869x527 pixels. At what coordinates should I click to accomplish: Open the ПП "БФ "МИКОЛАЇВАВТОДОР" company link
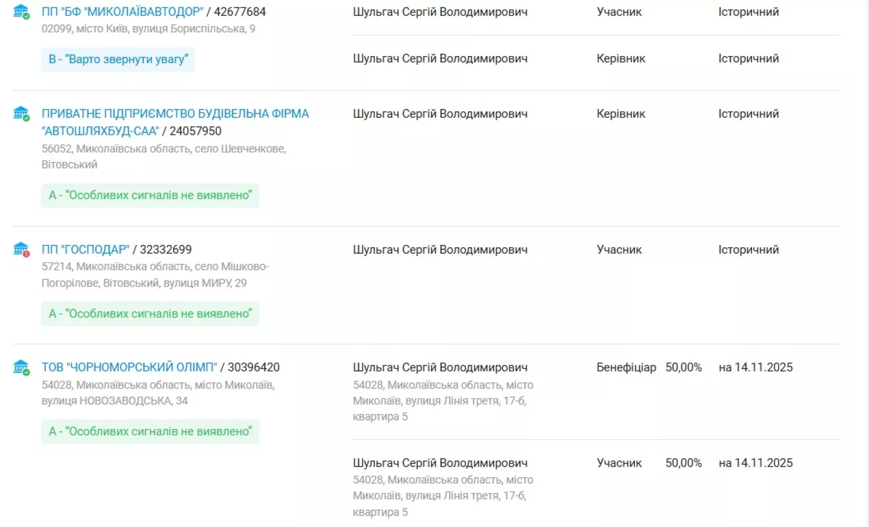click(122, 11)
